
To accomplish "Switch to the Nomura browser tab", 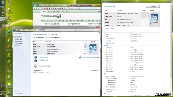I will tap(73, 5).
